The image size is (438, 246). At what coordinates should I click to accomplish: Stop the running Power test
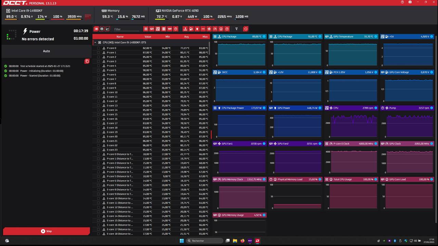click(x=47, y=231)
